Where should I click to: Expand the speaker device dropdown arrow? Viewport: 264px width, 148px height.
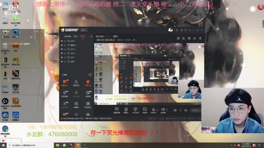[167, 110]
